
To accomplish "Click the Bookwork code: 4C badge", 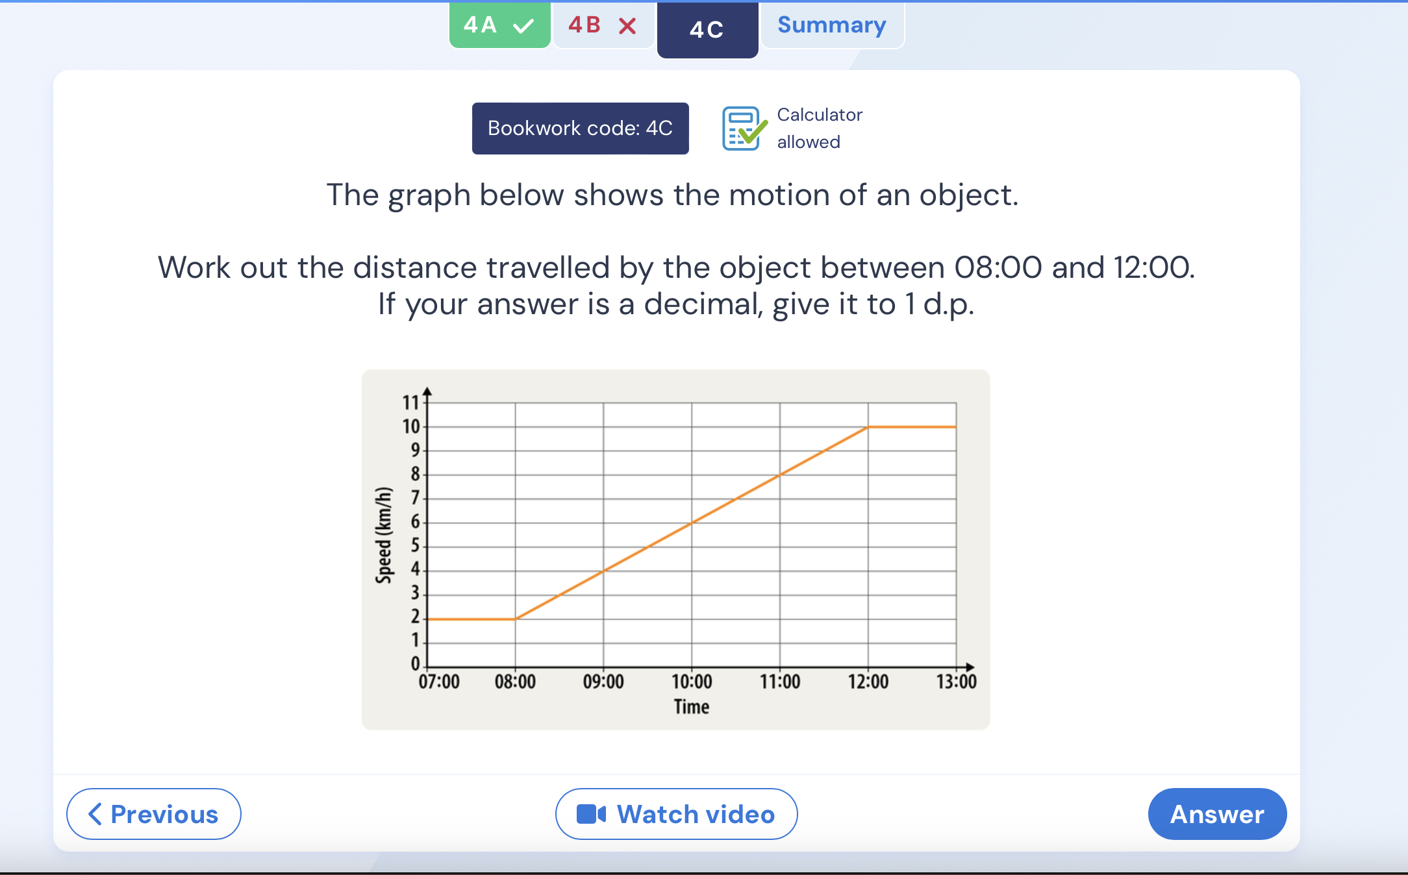I will pyautogui.click(x=580, y=129).
